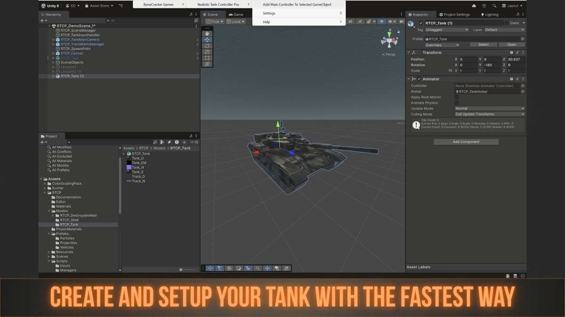
Task: Open the Animator component more options menu
Action: coord(523,79)
